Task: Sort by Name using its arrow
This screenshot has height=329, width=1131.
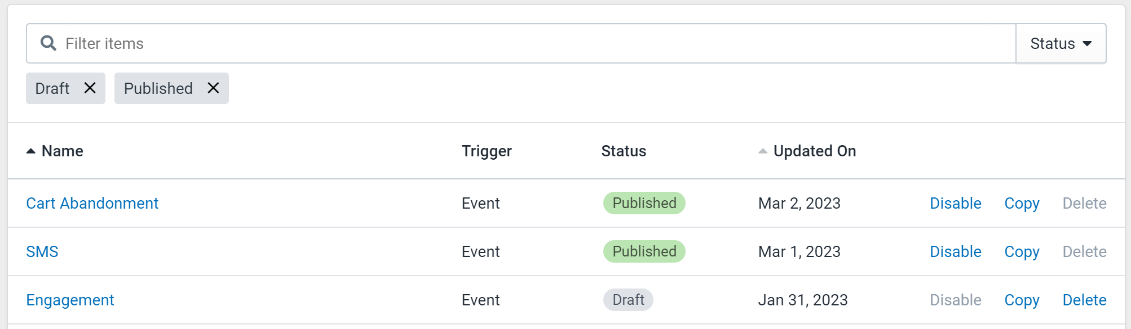Action: [31, 151]
